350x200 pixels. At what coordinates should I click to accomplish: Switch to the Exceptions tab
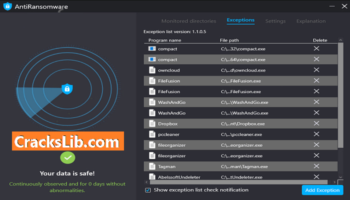(240, 20)
